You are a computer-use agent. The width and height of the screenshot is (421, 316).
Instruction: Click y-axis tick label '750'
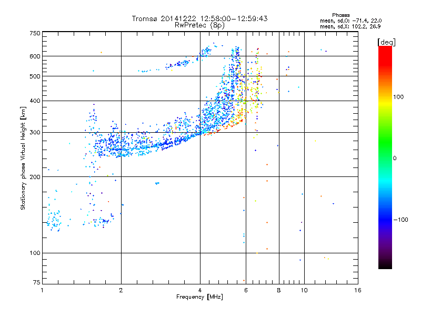pos(35,33)
